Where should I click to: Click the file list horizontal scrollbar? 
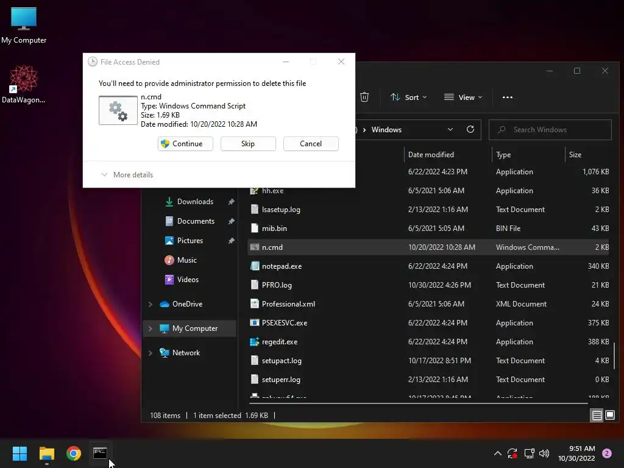tap(418, 403)
